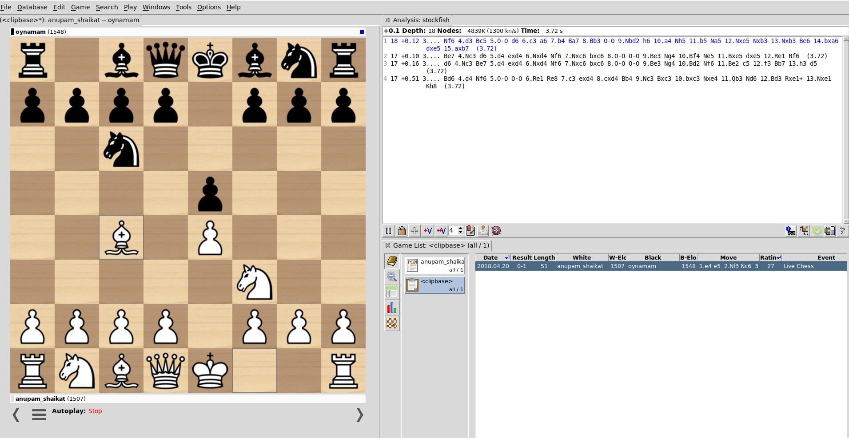Sort game list by White column
The image size is (849, 438).
582,257
